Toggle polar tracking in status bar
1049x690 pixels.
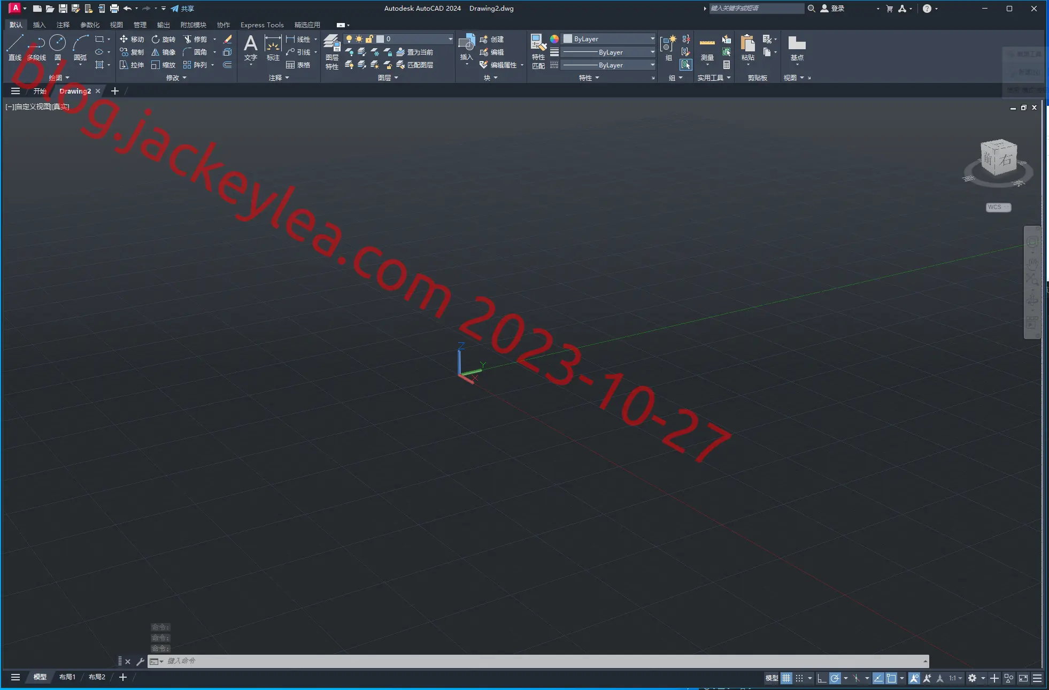[835, 678]
